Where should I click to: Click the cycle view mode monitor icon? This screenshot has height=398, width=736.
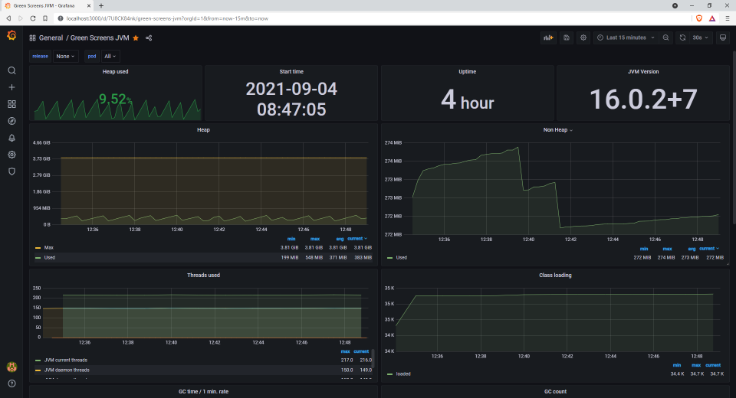723,38
